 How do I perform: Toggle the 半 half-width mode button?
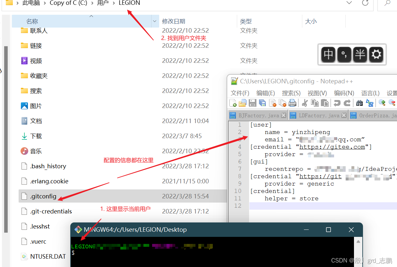360,54
